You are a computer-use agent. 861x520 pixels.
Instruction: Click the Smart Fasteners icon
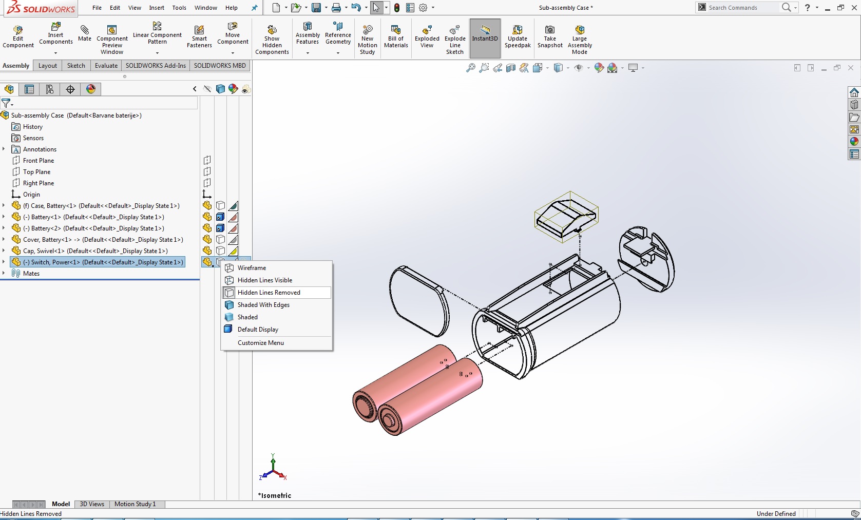click(x=199, y=36)
